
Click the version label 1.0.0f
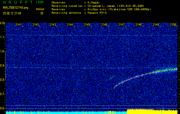(x=39, y=2)
